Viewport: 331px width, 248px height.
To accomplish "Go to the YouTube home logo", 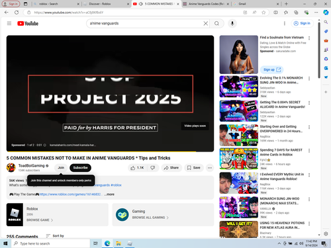I will [x=28, y=23].
